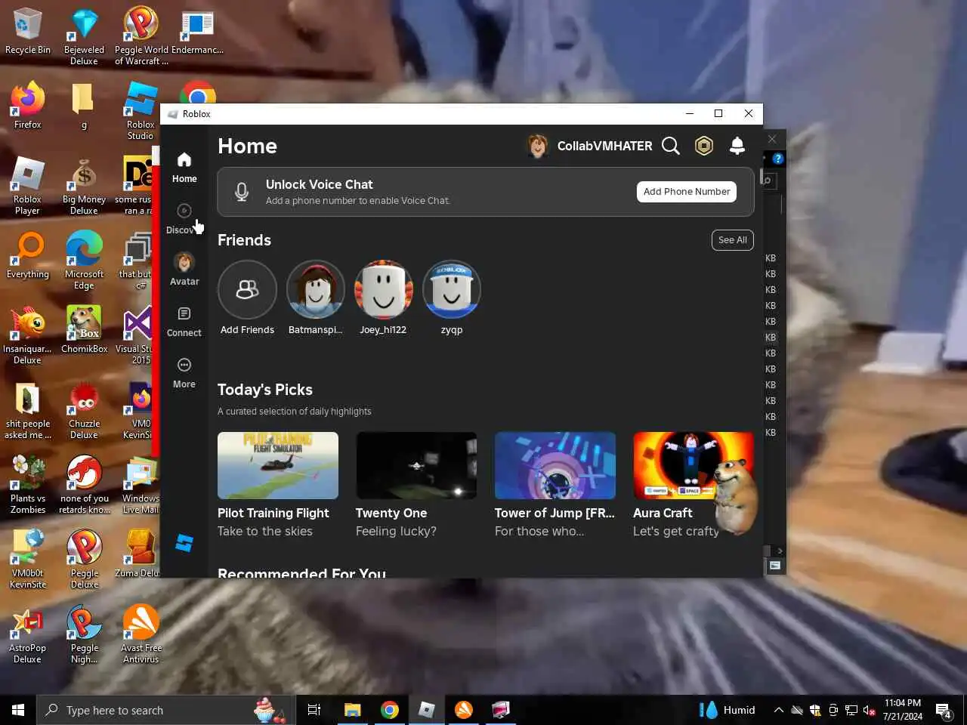Open Everything search desktop shortcut

coord(28,255)
